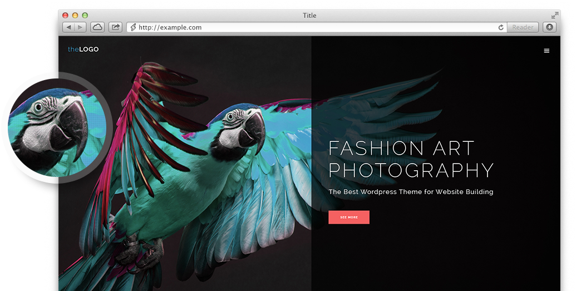576x291 pixels.
Task: Close the window with the red button
Action: click(65, 16)
